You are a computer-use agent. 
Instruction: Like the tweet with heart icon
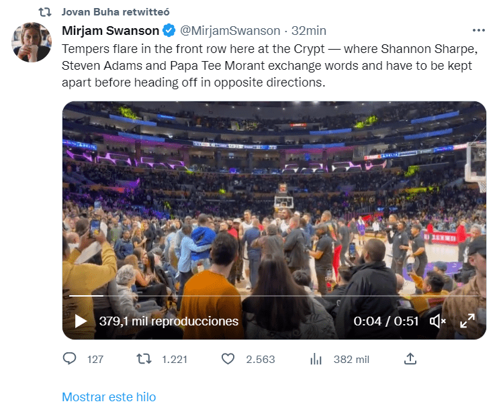click(228, 359)
